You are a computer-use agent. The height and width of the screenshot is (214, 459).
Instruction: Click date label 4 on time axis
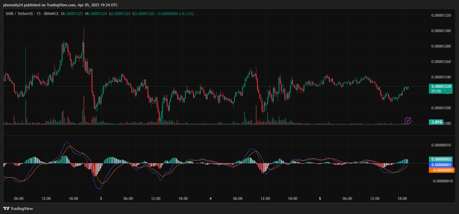211,199
